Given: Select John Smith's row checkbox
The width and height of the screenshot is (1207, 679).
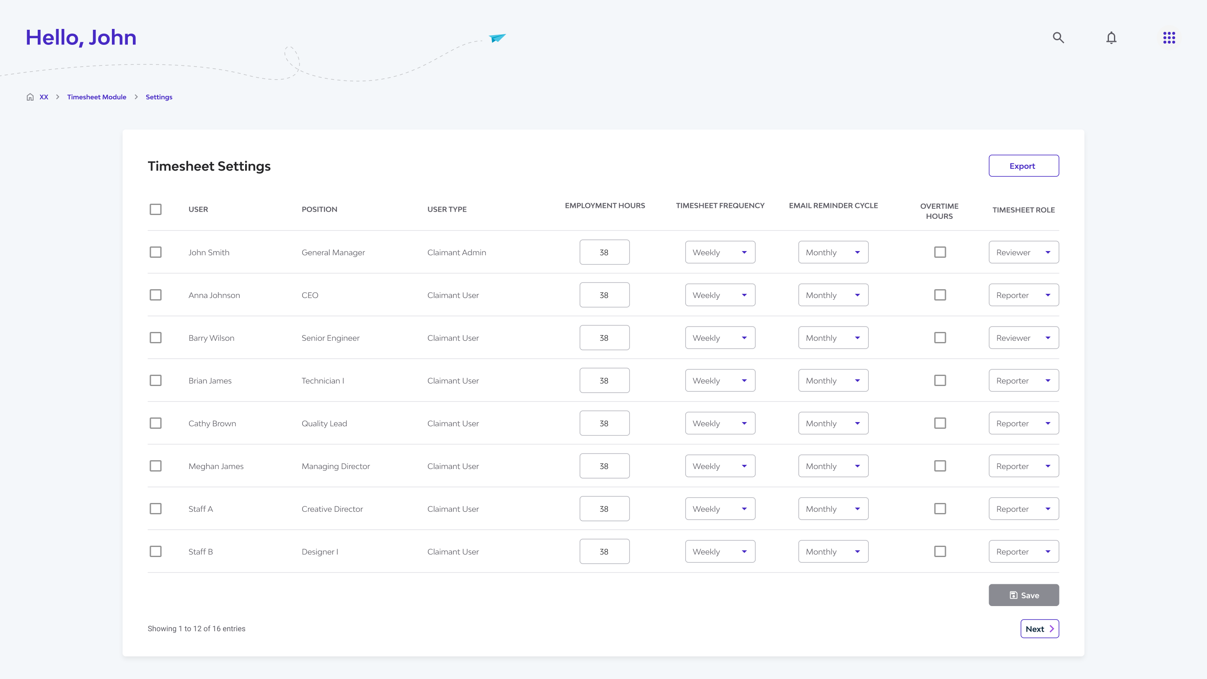Looking at the screenshot, I should pos(155,252).
